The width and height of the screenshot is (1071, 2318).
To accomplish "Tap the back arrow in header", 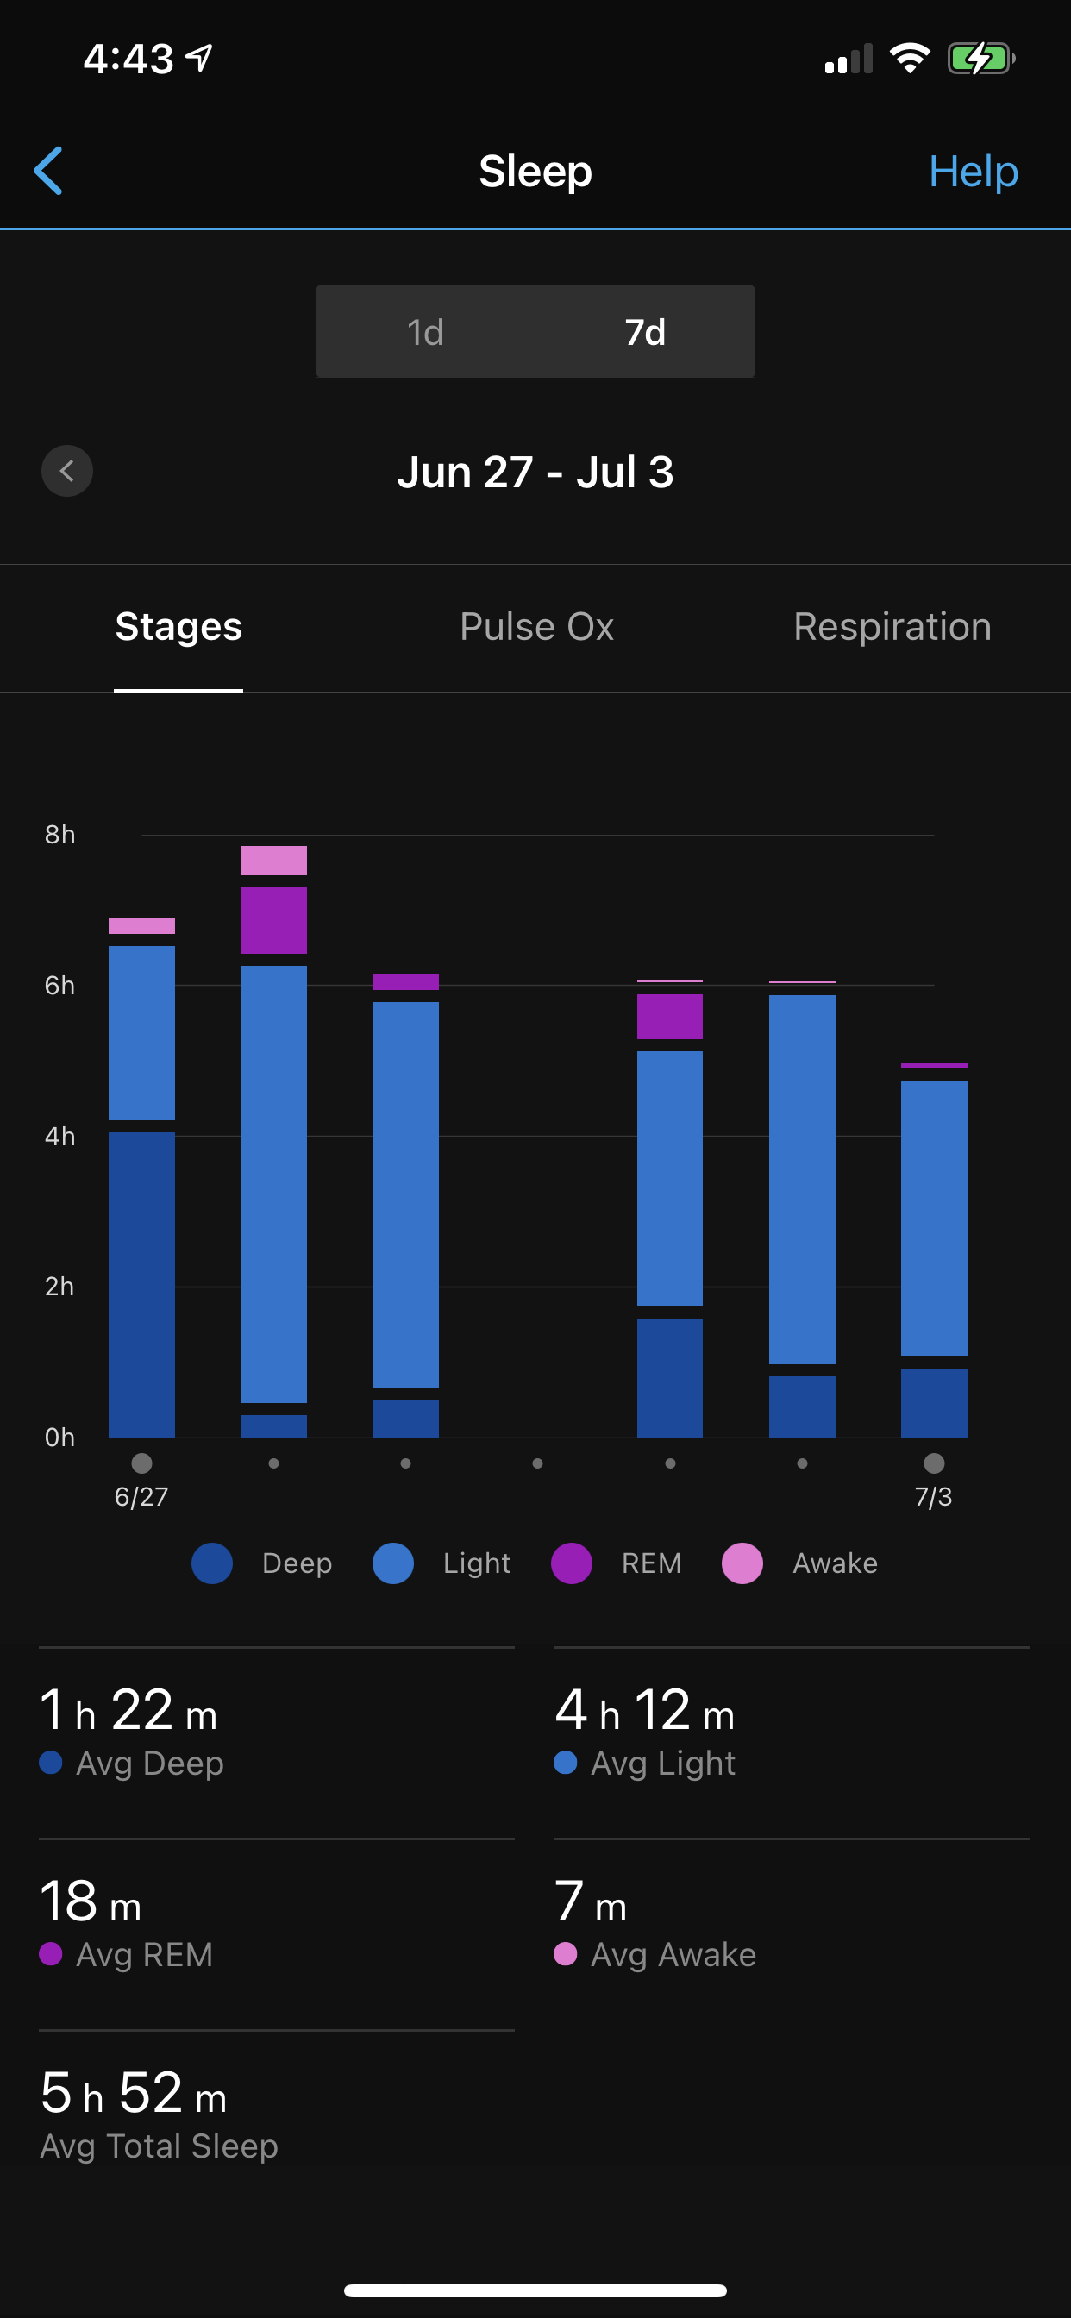I will [x=48, y=170].
